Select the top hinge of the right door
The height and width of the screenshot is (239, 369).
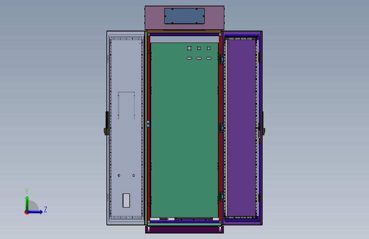coord(221,59)
